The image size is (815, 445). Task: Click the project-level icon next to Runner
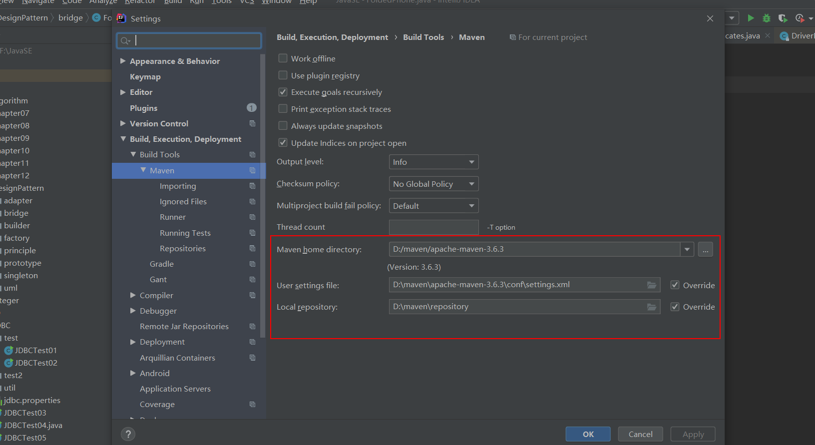pos(252,217)
